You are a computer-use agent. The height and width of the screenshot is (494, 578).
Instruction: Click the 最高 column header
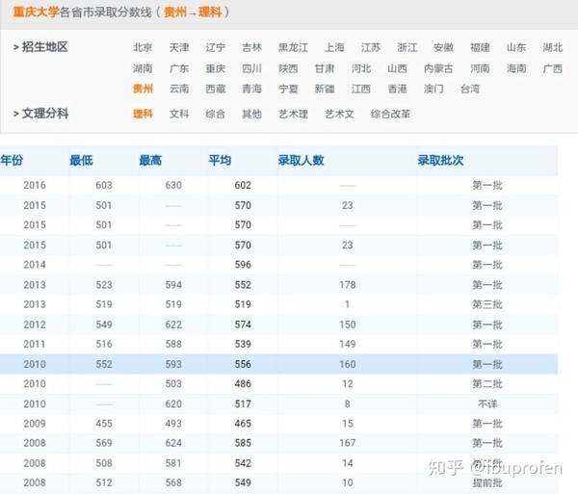coord(150,160)
